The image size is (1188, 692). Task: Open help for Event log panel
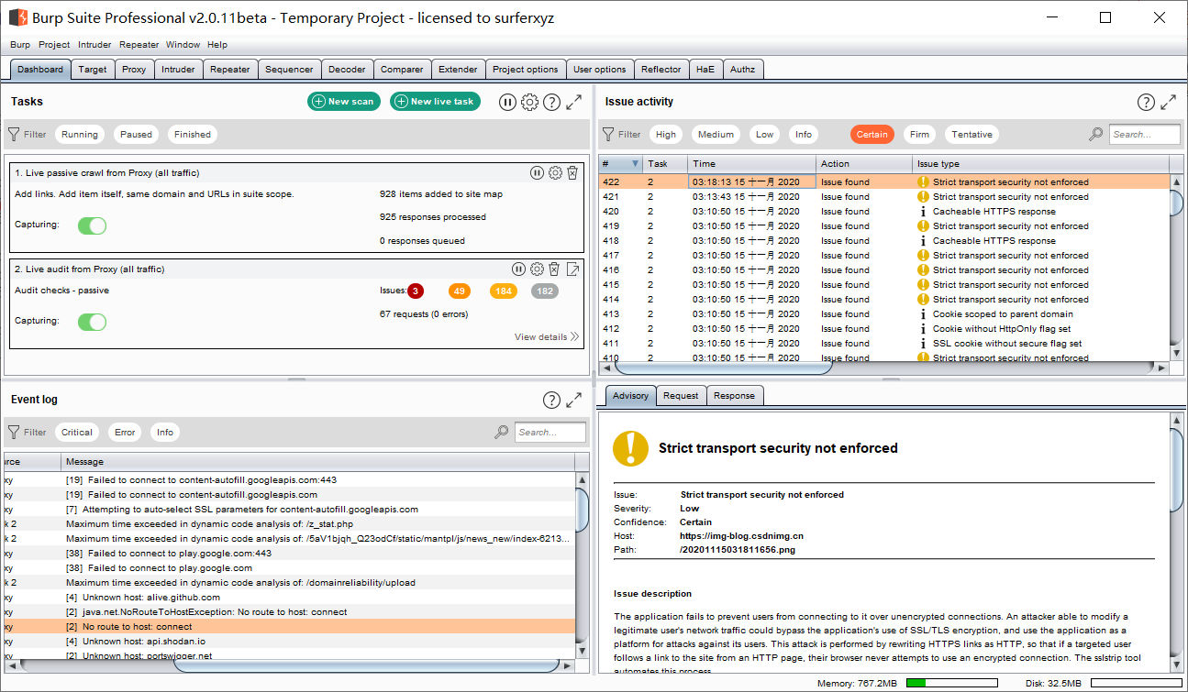[551, 400]
